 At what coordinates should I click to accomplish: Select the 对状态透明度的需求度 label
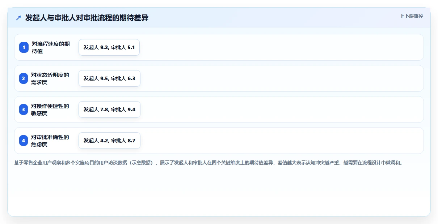(50, 78)
